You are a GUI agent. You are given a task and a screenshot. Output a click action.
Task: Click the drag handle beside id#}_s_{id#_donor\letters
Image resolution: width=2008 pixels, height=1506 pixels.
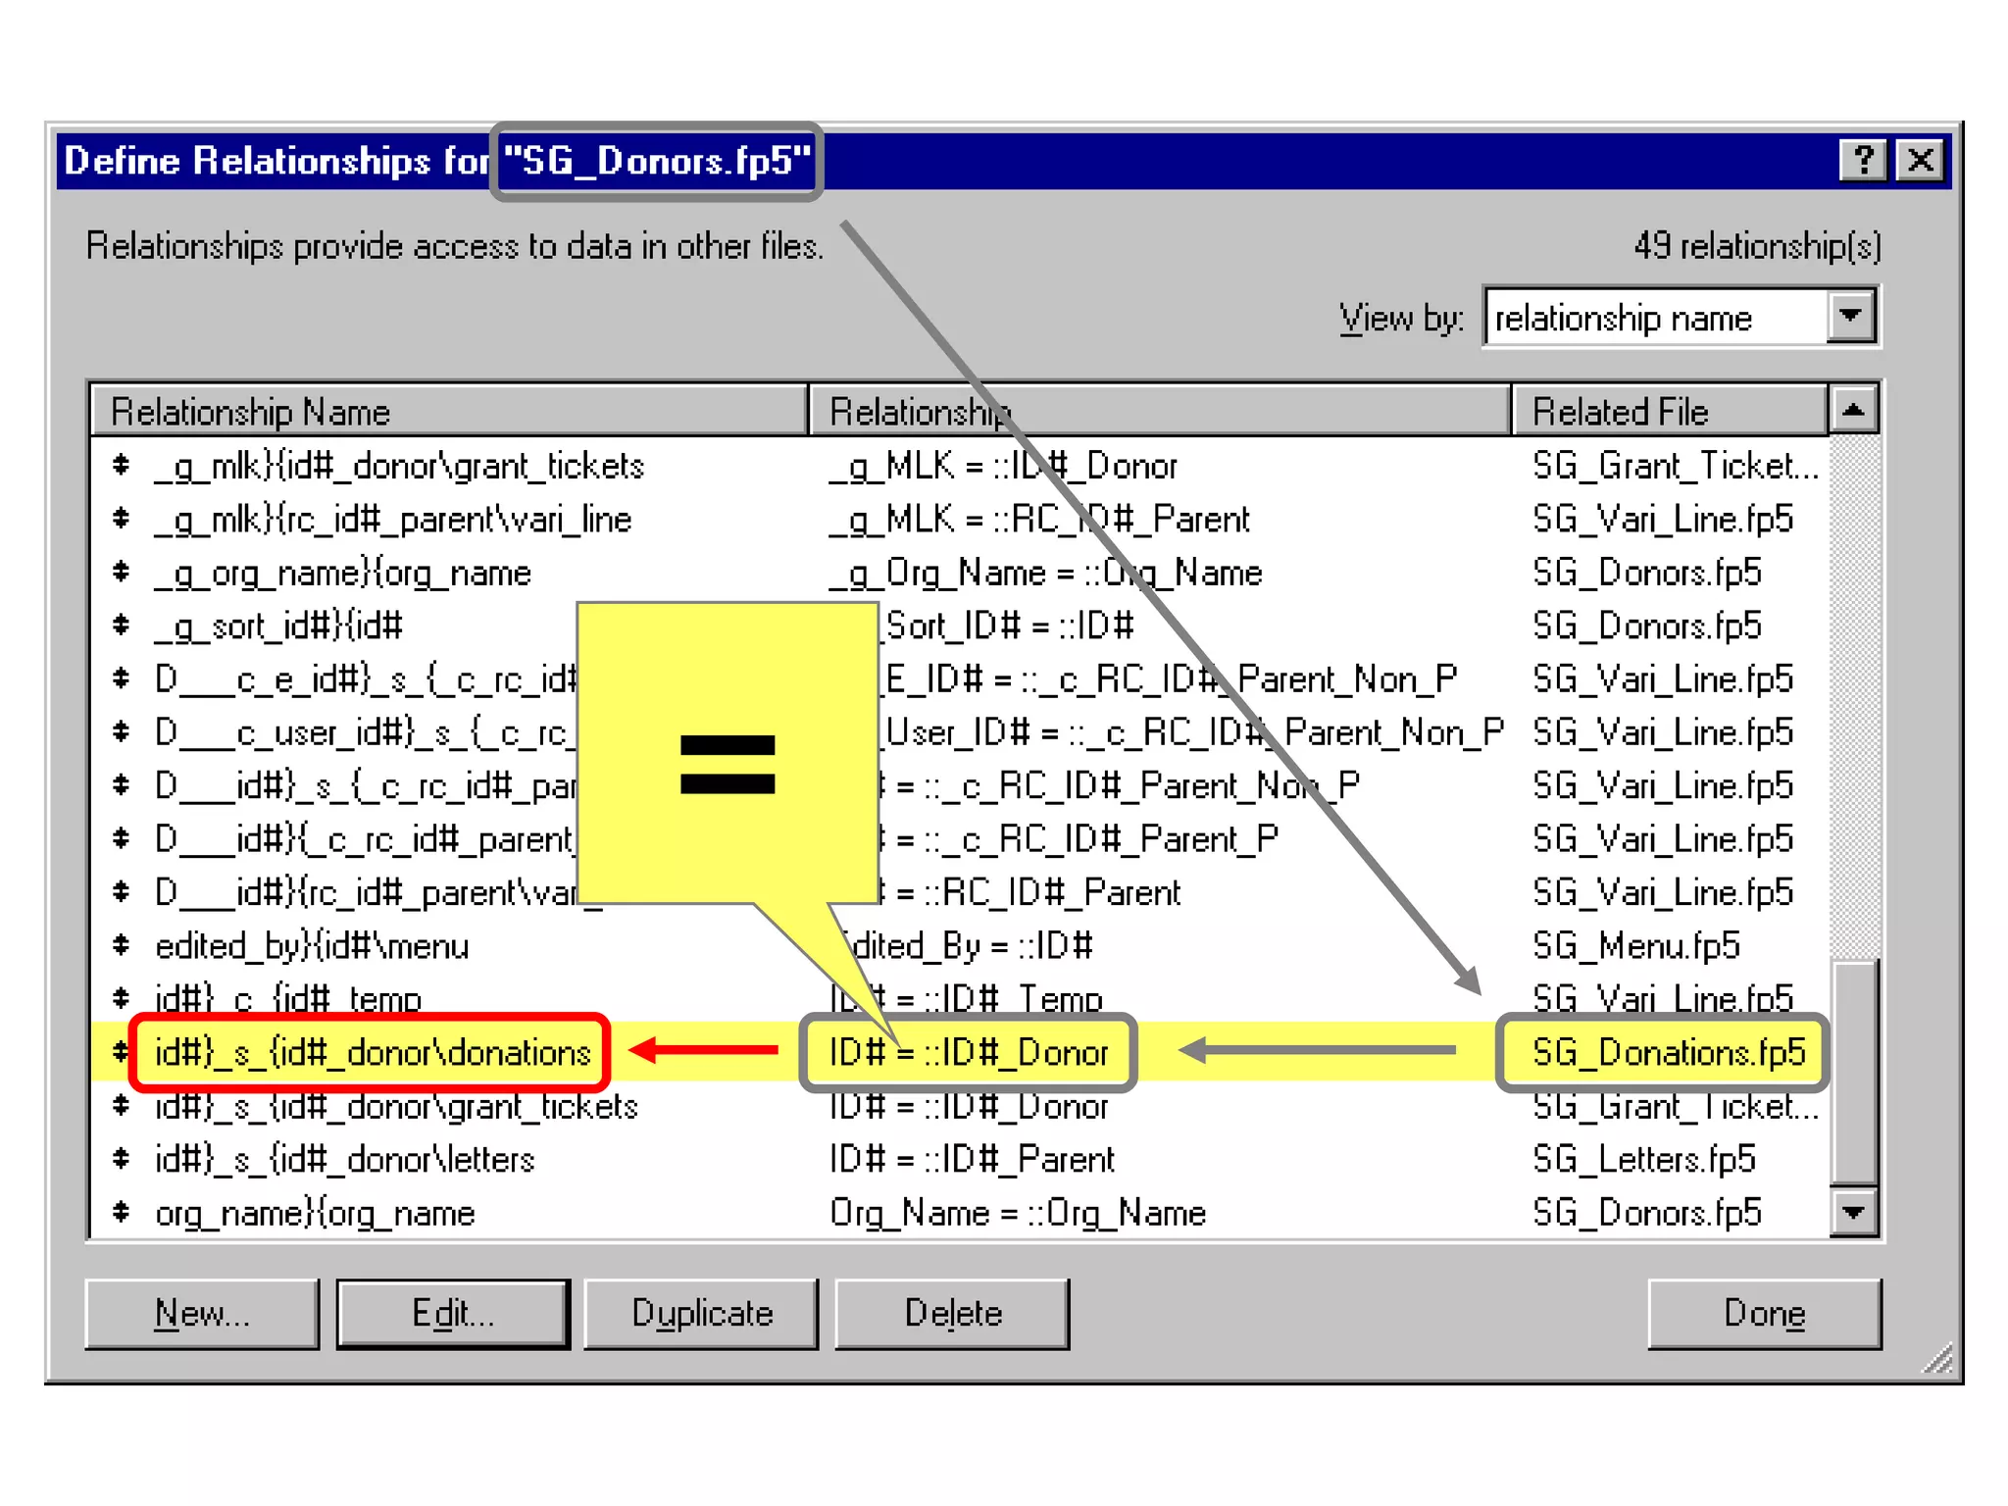coord(122,1159)
